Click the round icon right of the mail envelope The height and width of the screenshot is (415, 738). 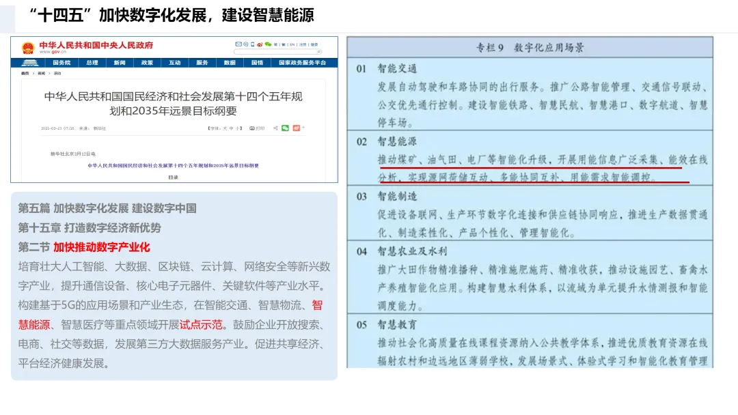pyautogui.click(x=246, y=44)
